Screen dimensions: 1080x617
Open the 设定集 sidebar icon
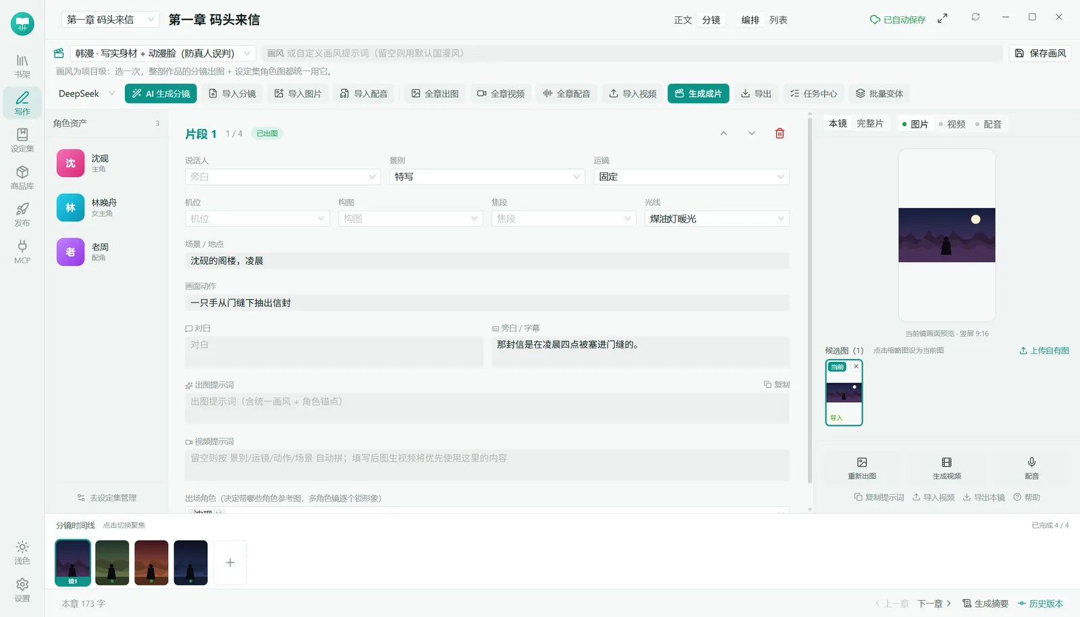[22, 140]
